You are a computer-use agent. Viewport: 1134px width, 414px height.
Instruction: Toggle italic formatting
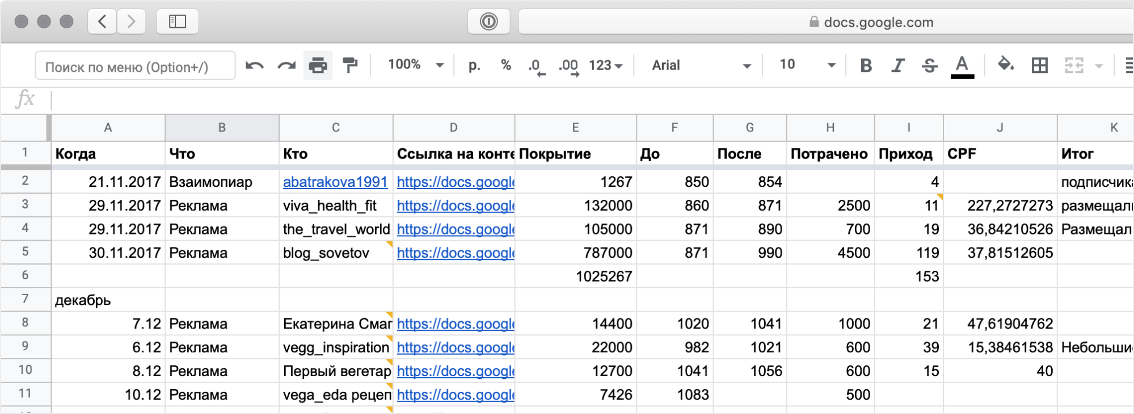coord(897,66)
